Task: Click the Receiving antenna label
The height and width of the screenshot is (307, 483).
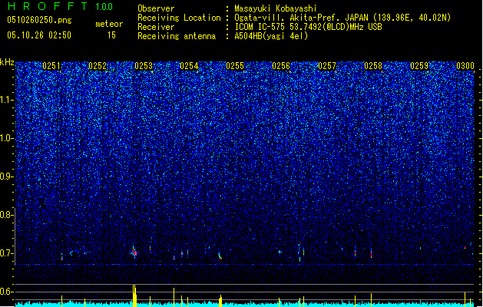Action: pyautogui.click(x=177, y=36)
